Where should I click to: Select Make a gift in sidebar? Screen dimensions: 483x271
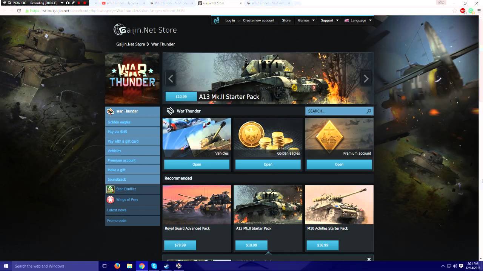click(132, 170)
